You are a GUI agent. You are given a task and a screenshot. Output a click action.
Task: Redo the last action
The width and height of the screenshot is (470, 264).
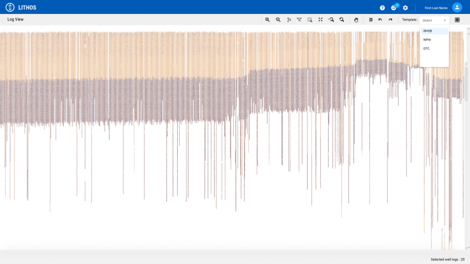pos(390,20)
